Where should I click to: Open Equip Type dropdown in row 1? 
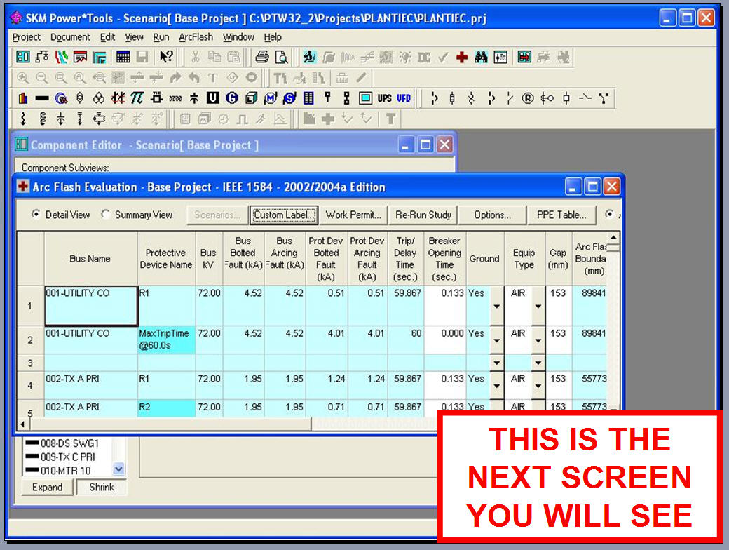pyautogui.click(x=538, y=306)
